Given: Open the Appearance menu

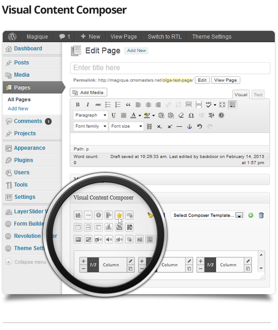Looking at the screenshot, I should tap(32, 148).
